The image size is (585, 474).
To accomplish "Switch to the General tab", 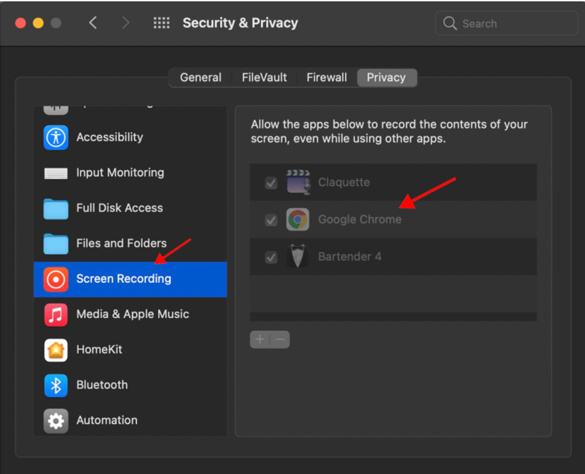I will (x=200, y=78).
